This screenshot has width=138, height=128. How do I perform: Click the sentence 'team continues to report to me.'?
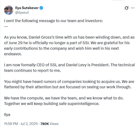(32, 71)
